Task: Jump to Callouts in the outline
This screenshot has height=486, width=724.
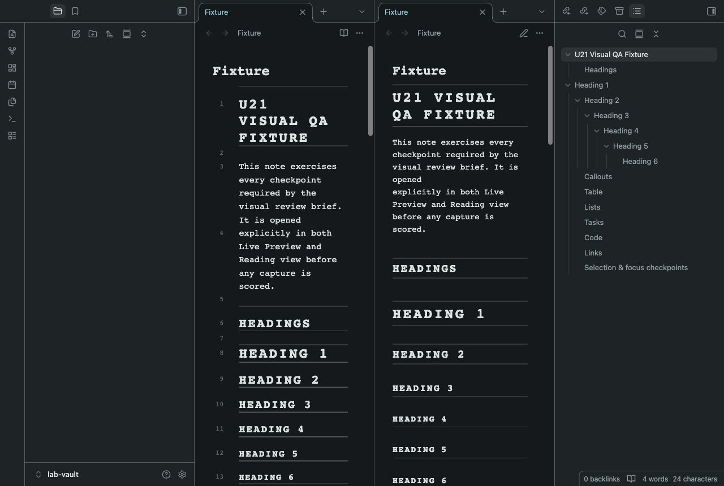Action: pyautogui.click(x=598, y=177)
